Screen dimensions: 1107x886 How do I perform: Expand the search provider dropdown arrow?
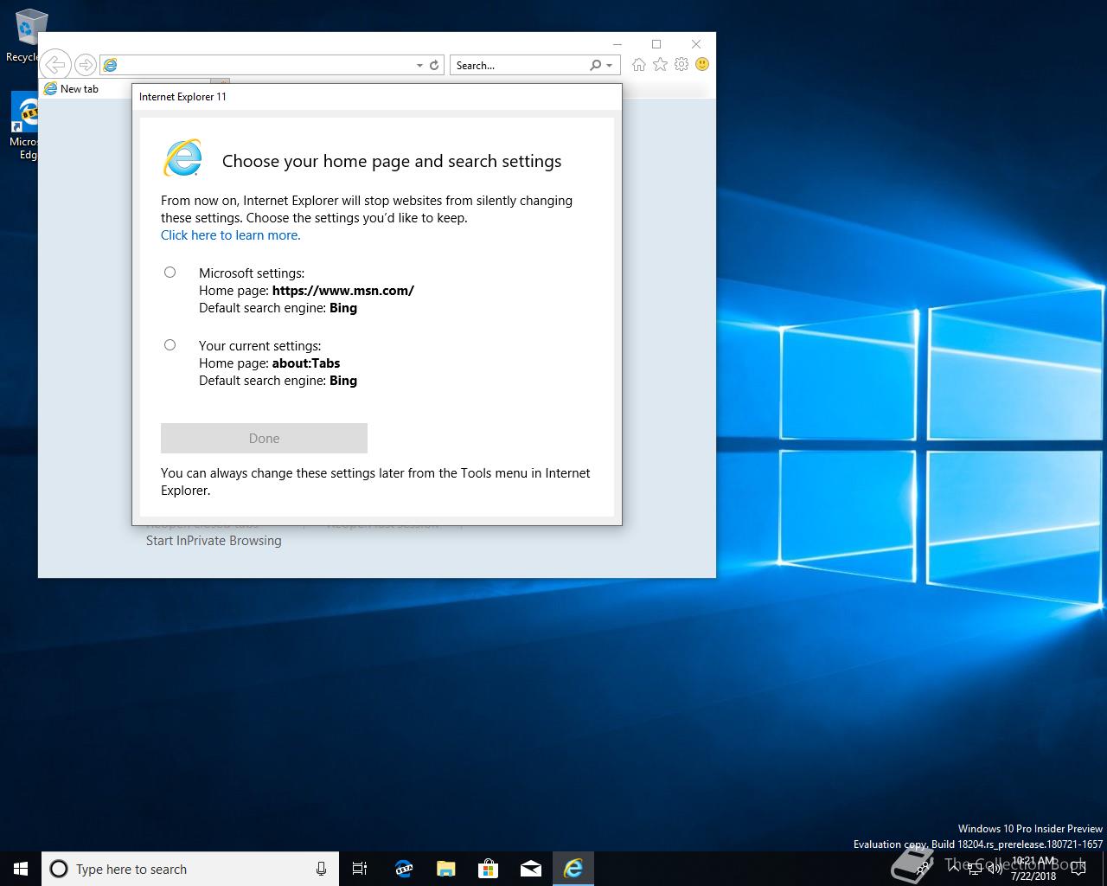coord(610,65)
